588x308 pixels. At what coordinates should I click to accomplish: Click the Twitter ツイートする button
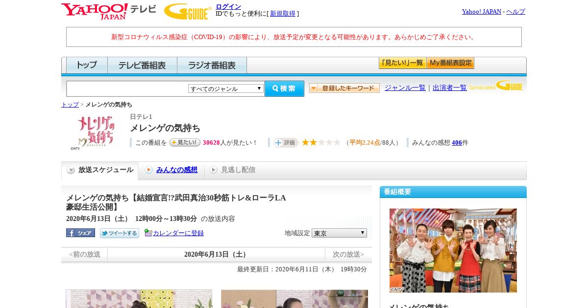120,233
